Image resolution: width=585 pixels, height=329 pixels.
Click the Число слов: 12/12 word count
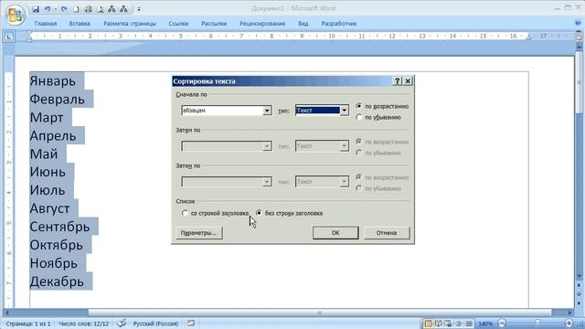[84, 324]
